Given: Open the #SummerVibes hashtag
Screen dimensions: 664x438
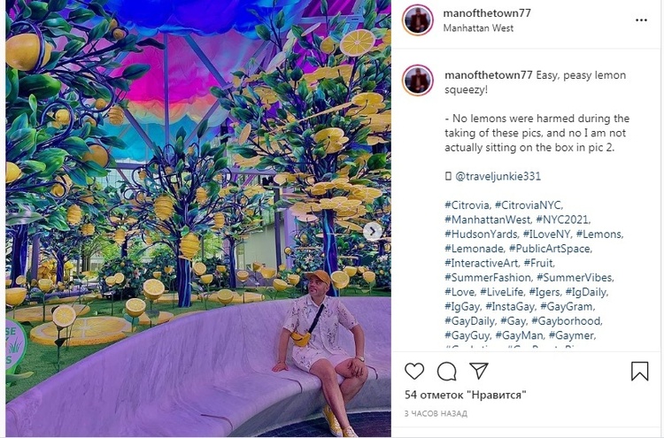Looking at the screenshot, I should 575,278.
